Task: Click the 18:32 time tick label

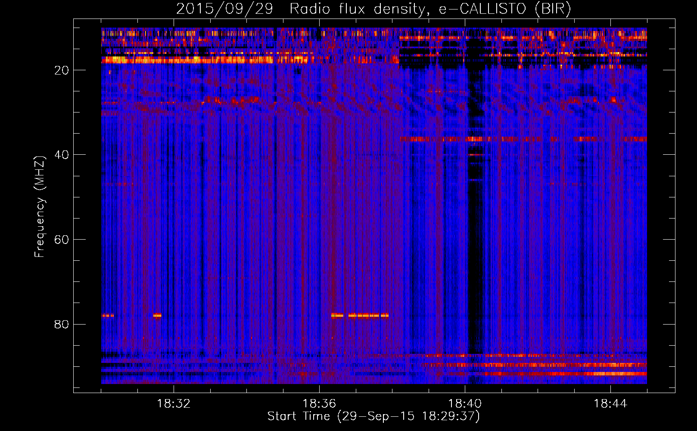Action: [x=174, y=404]
